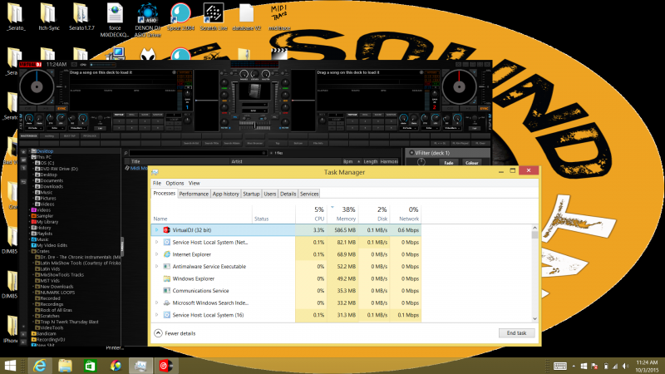
Task: Open the left deck first effect dropdown
Action: pyautogui.click(x=32, y=128)
